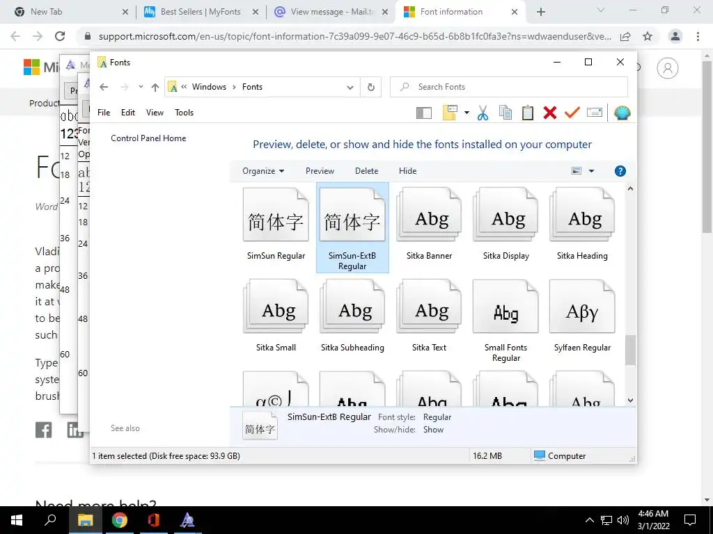Screen dimensions: 713x534
Task: Select the Sitka Banner font family
Action: 429,225
